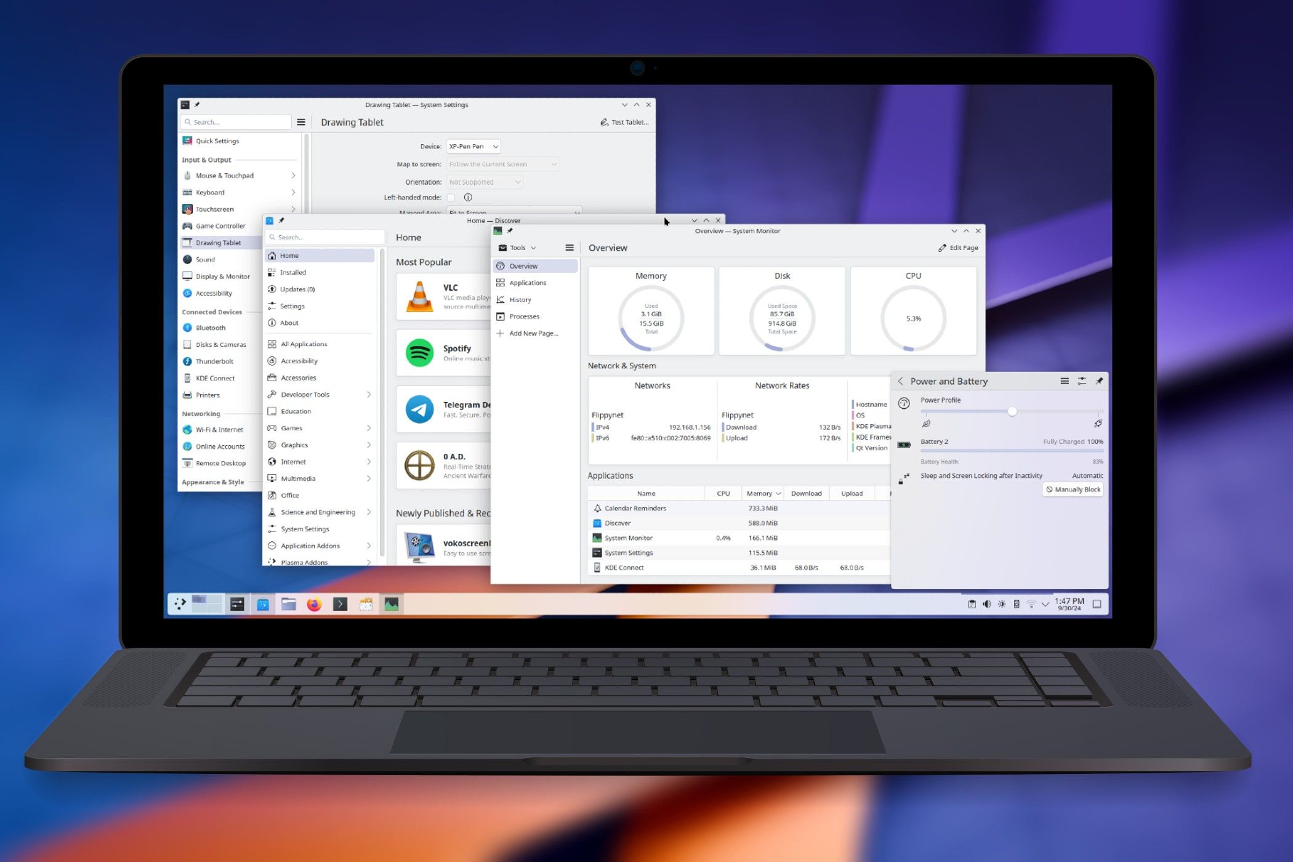Click the Discover search field
Image resolution: width=1293 pixels, height=862 pixels.
(x=325, y=237)
